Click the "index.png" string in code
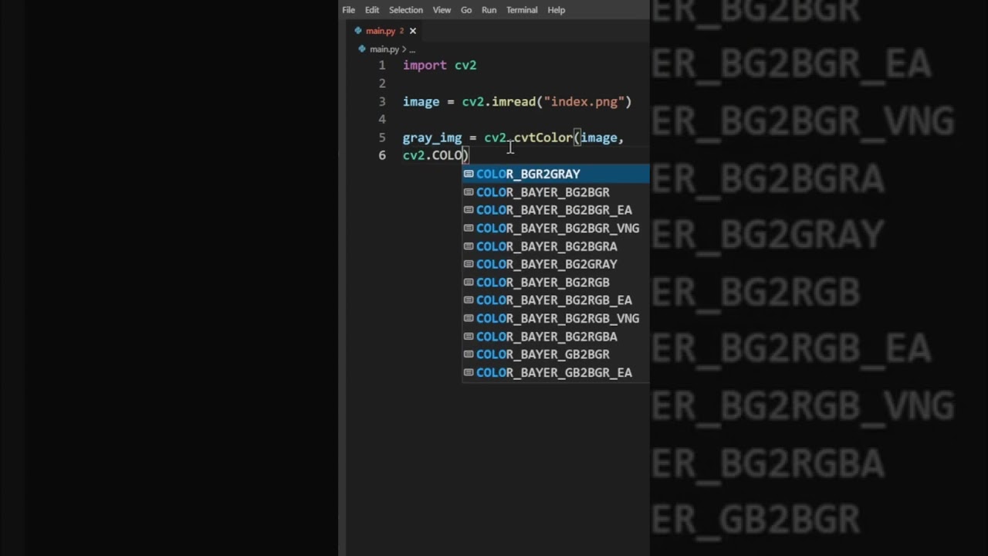 pos(584,101)
